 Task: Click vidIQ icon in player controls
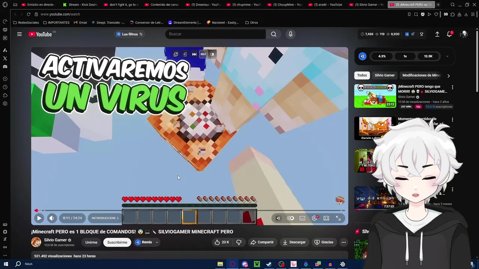pyautogui.click(x=278, y=218)
